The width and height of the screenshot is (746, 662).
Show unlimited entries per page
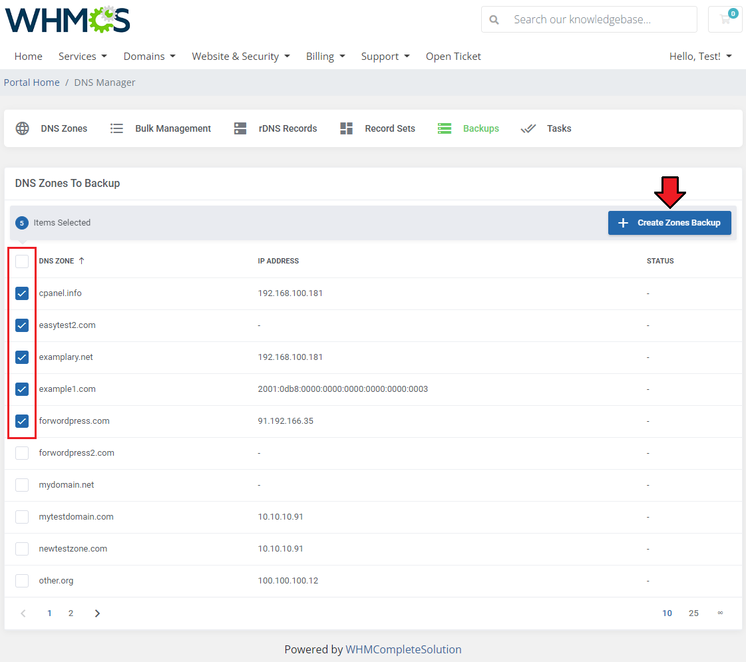(x=720, y=613)
